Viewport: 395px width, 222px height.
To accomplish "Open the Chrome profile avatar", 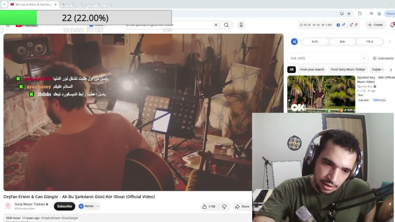I will click(379, 14).
